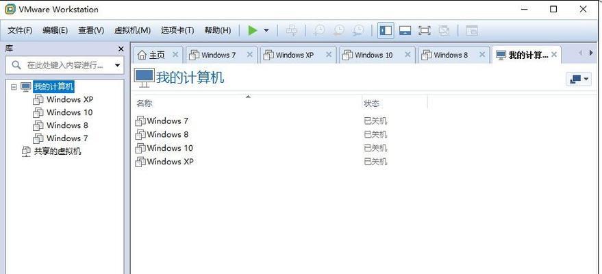The width and height of the screenshot is (602, 274).
Task: Select the Windows 7 row in the list
Action: pos(168,121)
